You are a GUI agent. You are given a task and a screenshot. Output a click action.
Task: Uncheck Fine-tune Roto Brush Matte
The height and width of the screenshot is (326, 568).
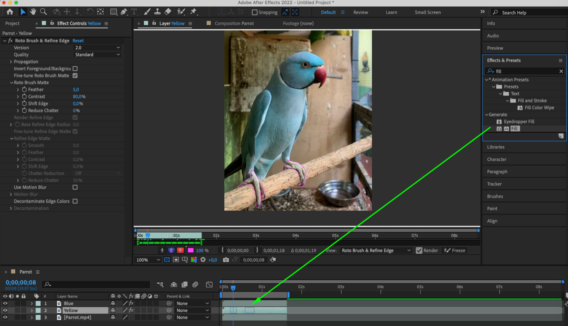pos(75,76)
